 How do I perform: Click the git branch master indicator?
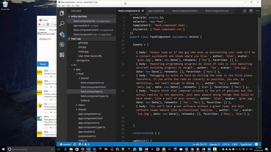(66, 144)
